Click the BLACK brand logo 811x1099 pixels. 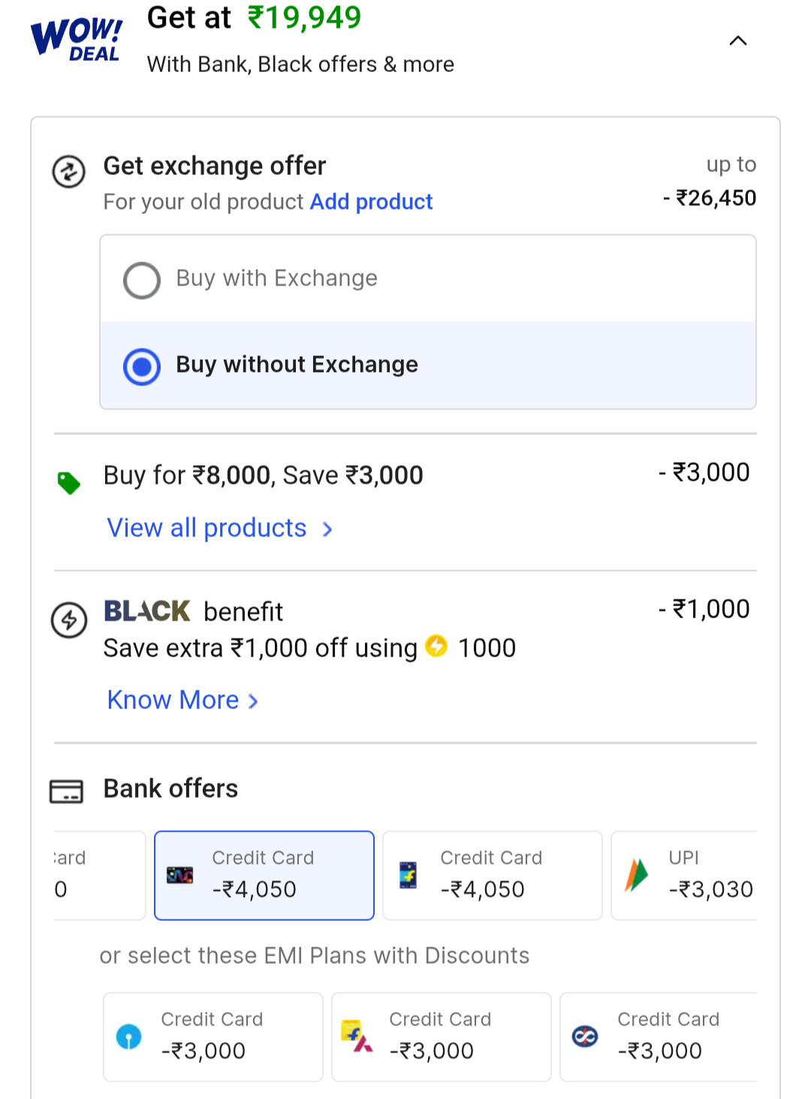[147, 611]
